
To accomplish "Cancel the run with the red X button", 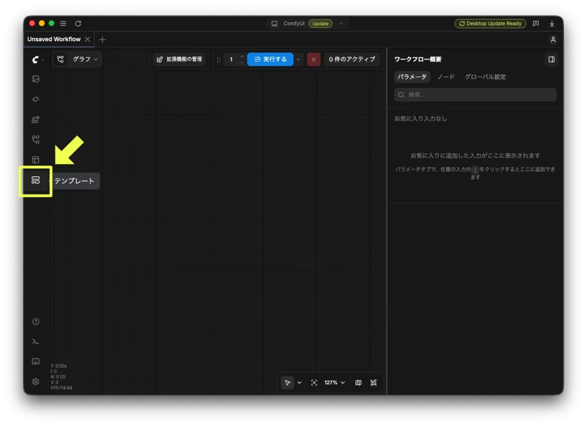I will point(314,59).
